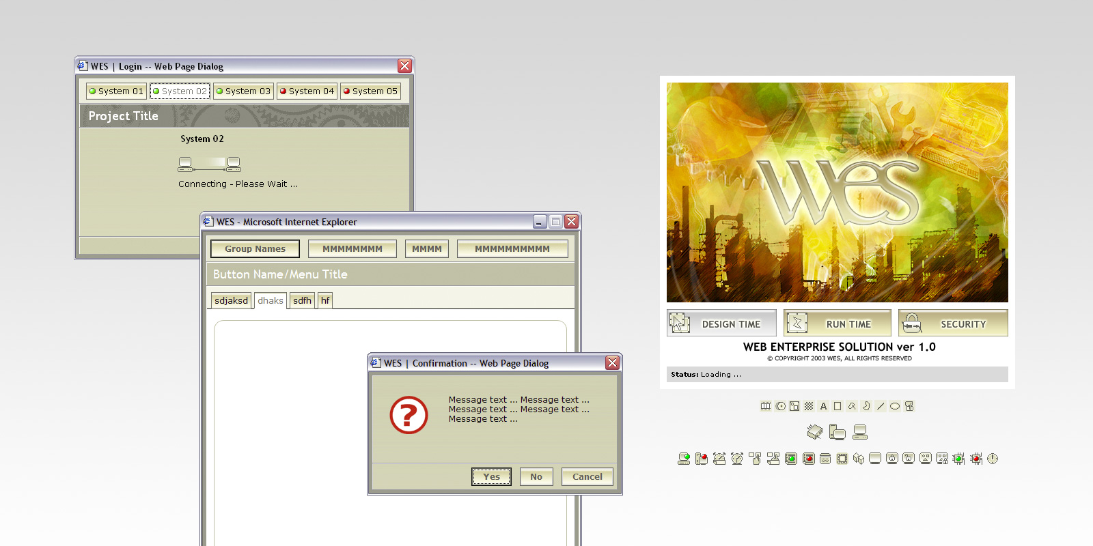Select System 03 with green indicator
1093x546 pixels.
tap(243, 91)
